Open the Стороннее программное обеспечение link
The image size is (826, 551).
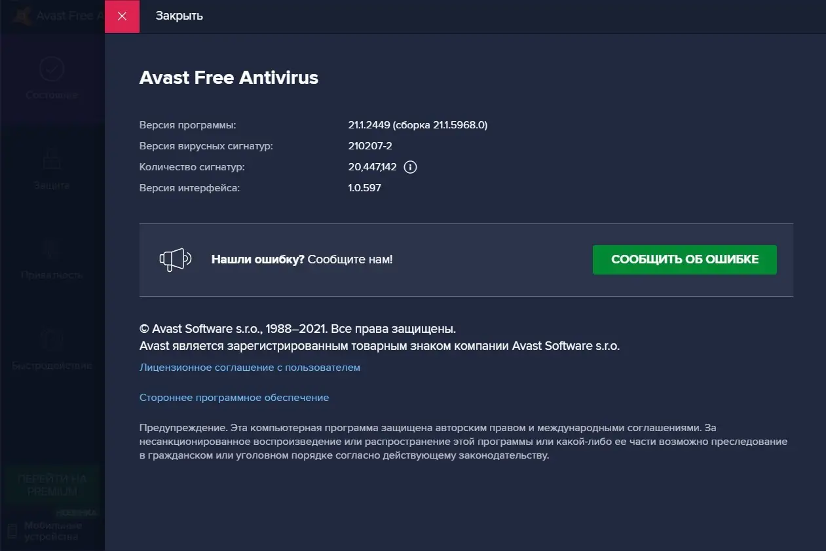(x=234, y=397)
